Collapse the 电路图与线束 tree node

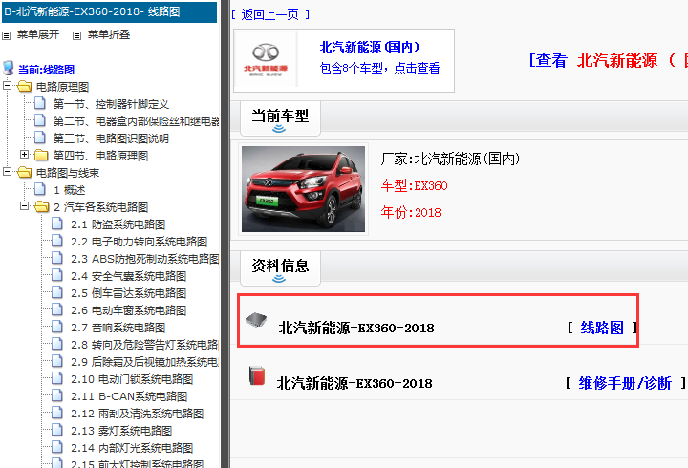[x=7, y=171]
